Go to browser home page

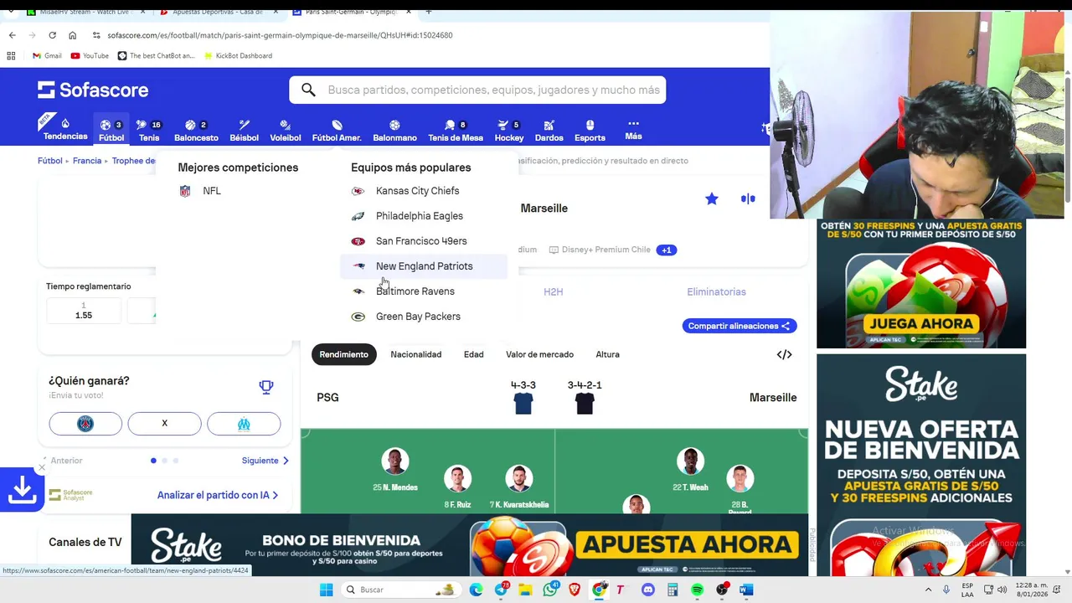coord(73,35)
